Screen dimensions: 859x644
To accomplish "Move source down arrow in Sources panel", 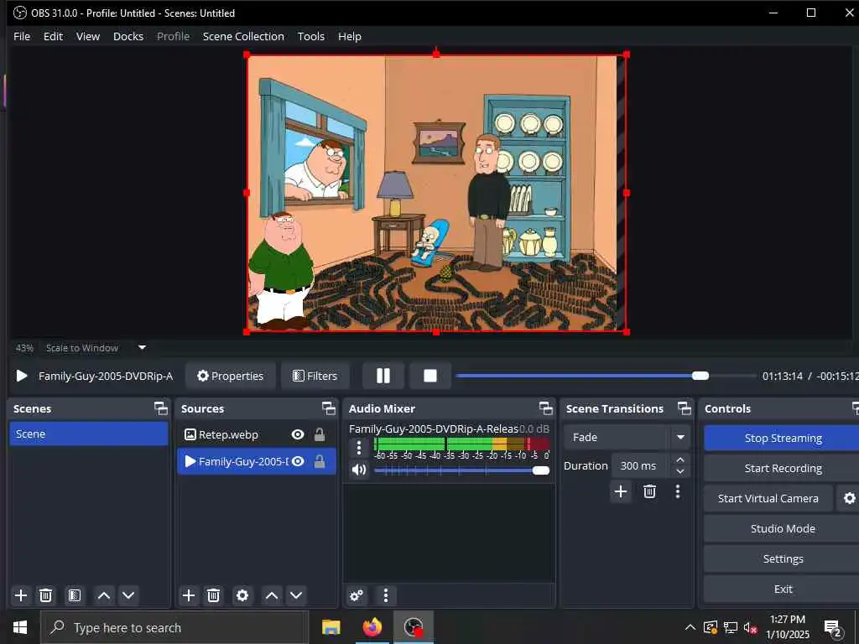I will (x=296, y=595).
